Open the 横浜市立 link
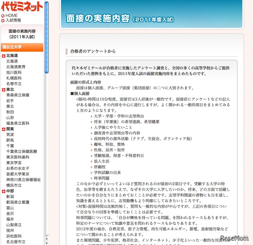The width and height of the screenshot is (253, 245). click(14, 185)
